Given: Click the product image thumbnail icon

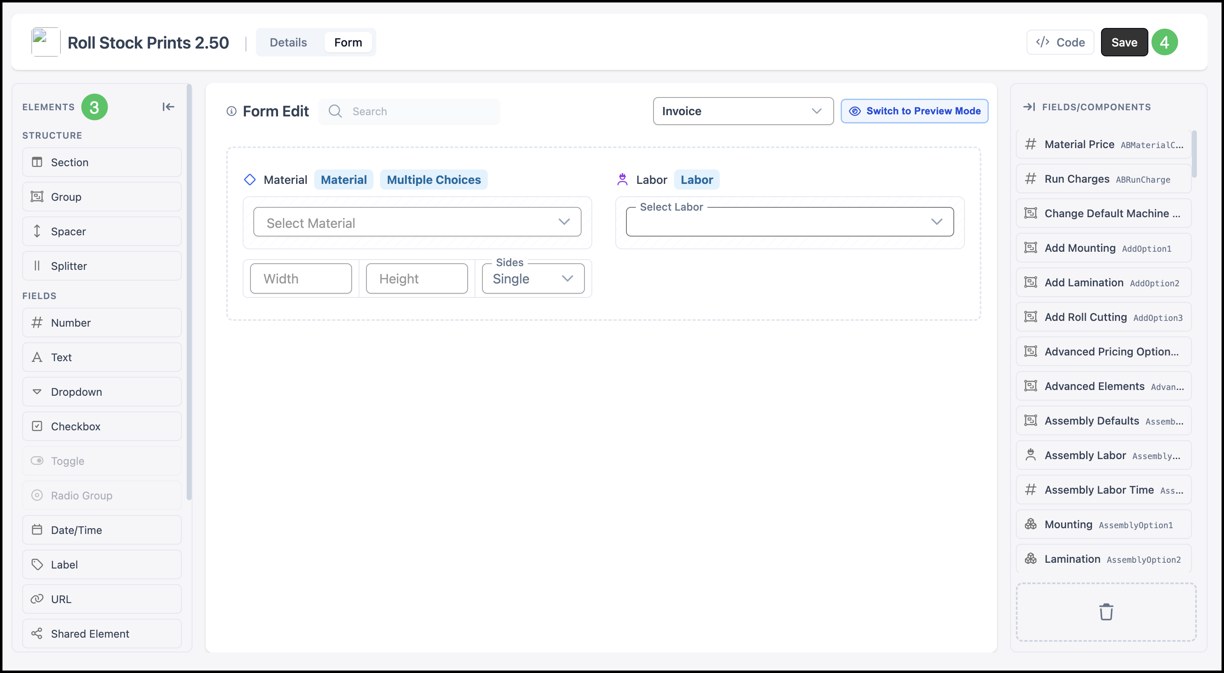Looking at the screenshot, I should (x=46, y=42).
